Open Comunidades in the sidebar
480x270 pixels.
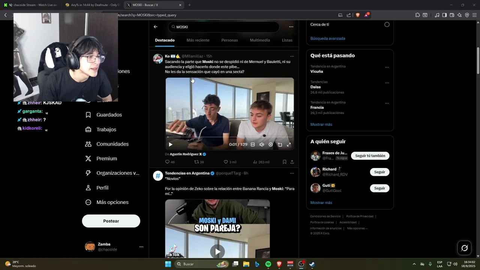tap(106, 144)
